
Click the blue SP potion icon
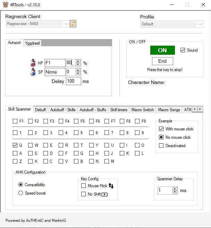pyautogui.click(x=33, y=72)
